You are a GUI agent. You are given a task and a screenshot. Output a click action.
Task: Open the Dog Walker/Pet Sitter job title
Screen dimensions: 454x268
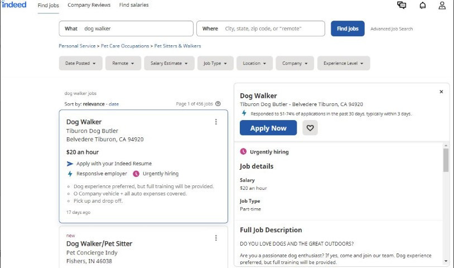99,243
